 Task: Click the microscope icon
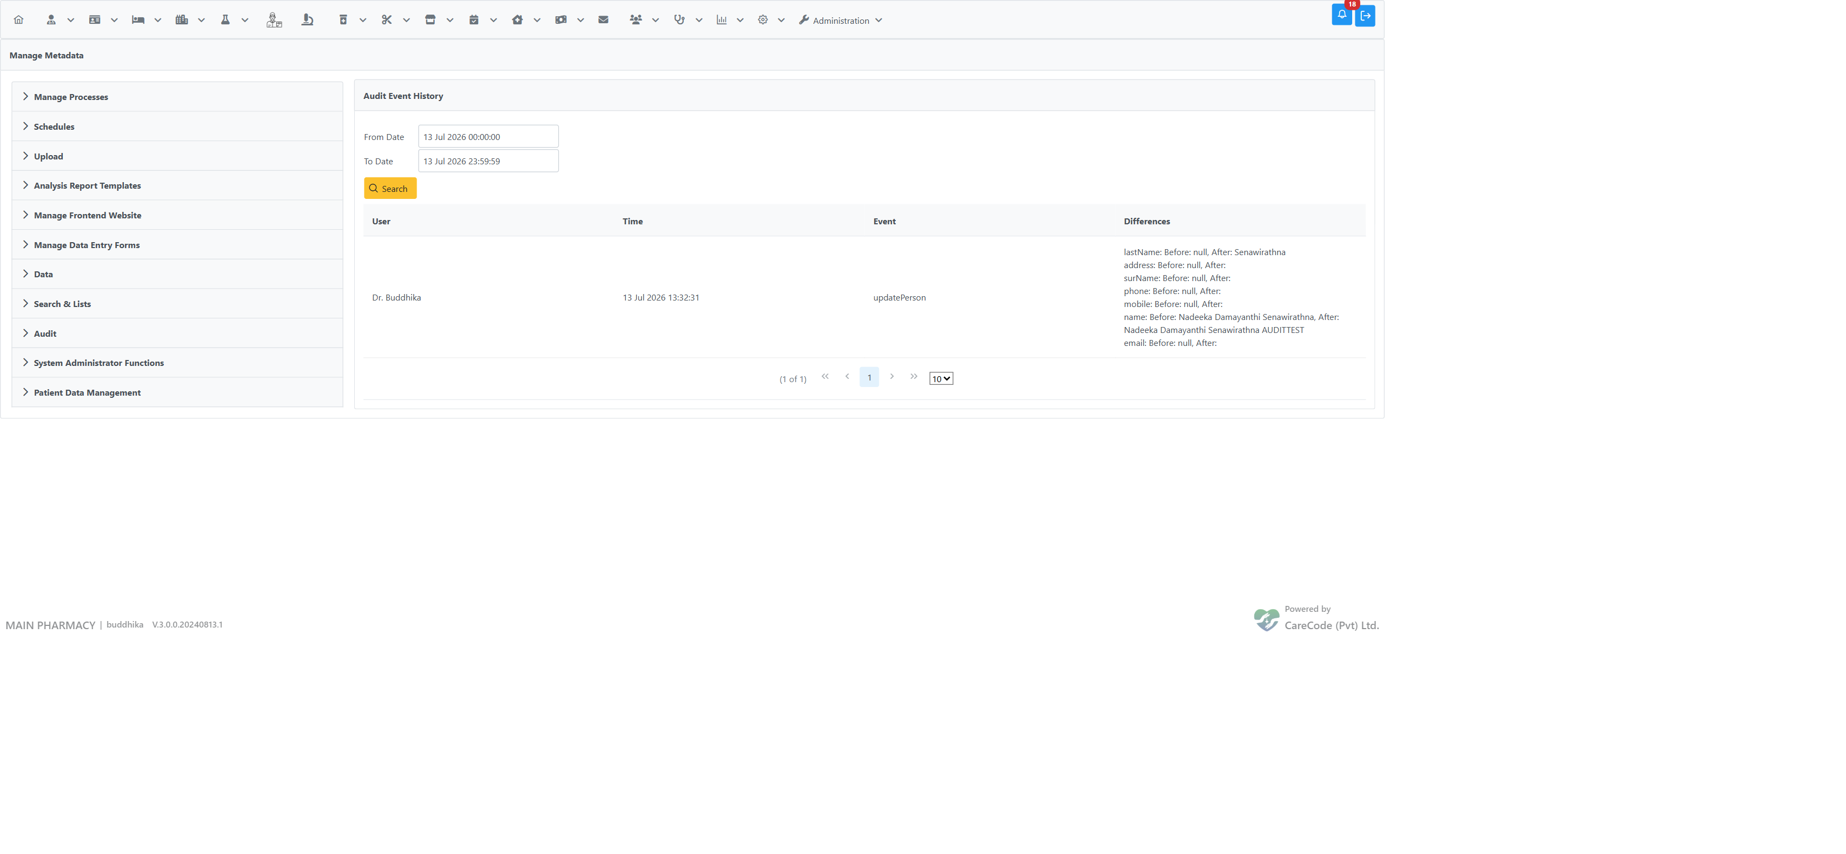[307, 20]
